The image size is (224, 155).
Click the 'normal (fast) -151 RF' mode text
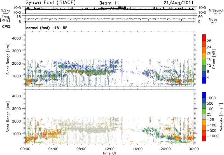coord(46,28)
